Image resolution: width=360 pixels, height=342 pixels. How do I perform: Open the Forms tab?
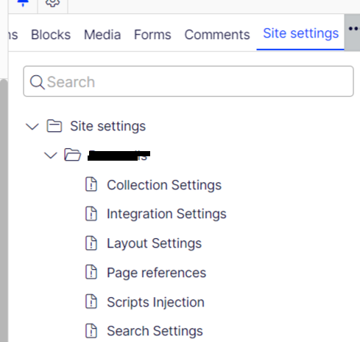(152, 35)
